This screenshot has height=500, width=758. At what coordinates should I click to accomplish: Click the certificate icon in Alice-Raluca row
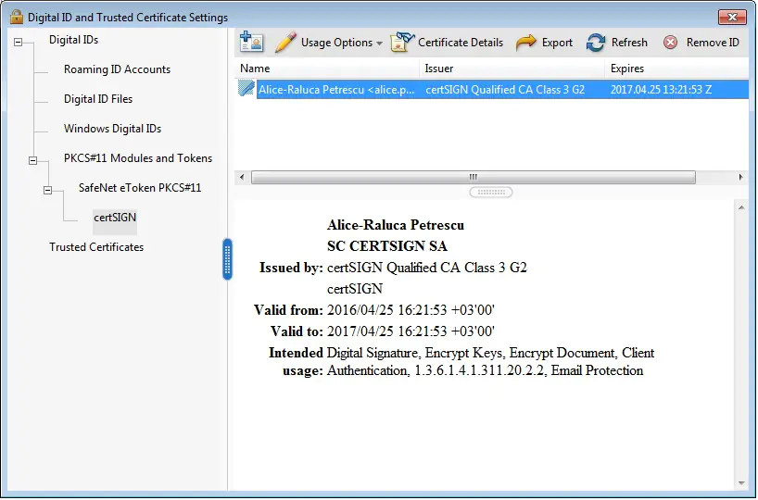point(246,88)
